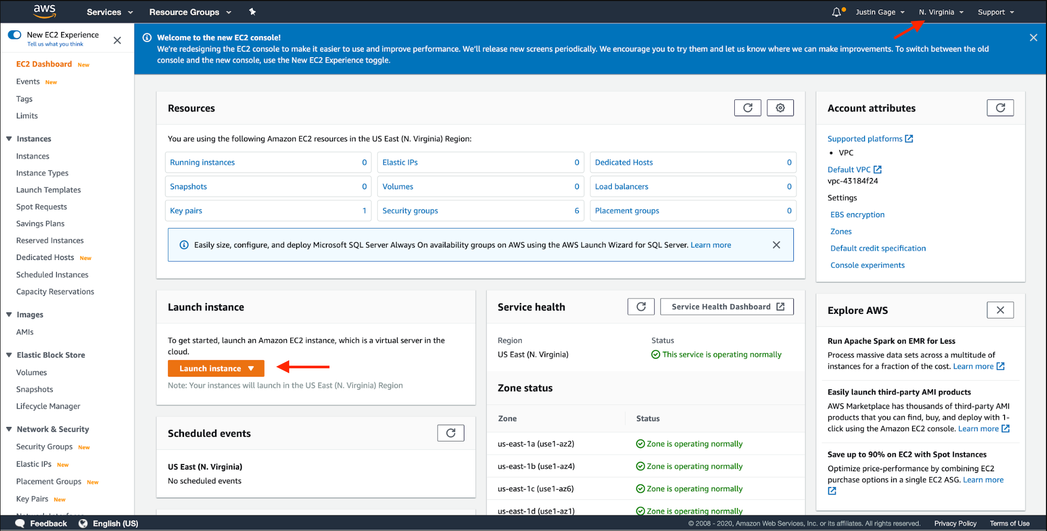Image resolution: width=1047 pixels, height=531 pixels.
Task: Open Resources settings gear icon
Action: [x=780, y=108]
